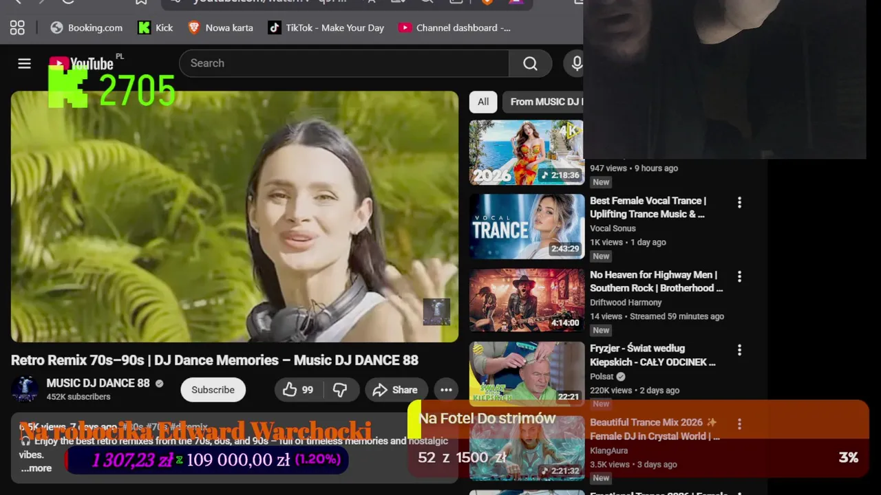Screen dimensions: 881x495
Task: Open options for Best Female Vocal Trance
Action: [x=739, y=202]
